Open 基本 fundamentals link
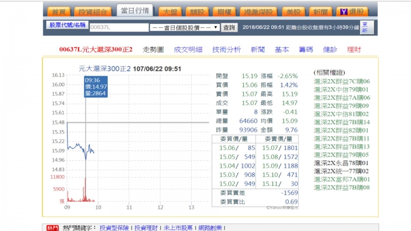Image resolution: width=411 pixels, height=231 pixels. pos(282,50)
